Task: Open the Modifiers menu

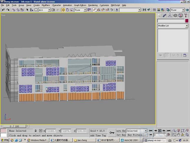Action: (46, 5)
